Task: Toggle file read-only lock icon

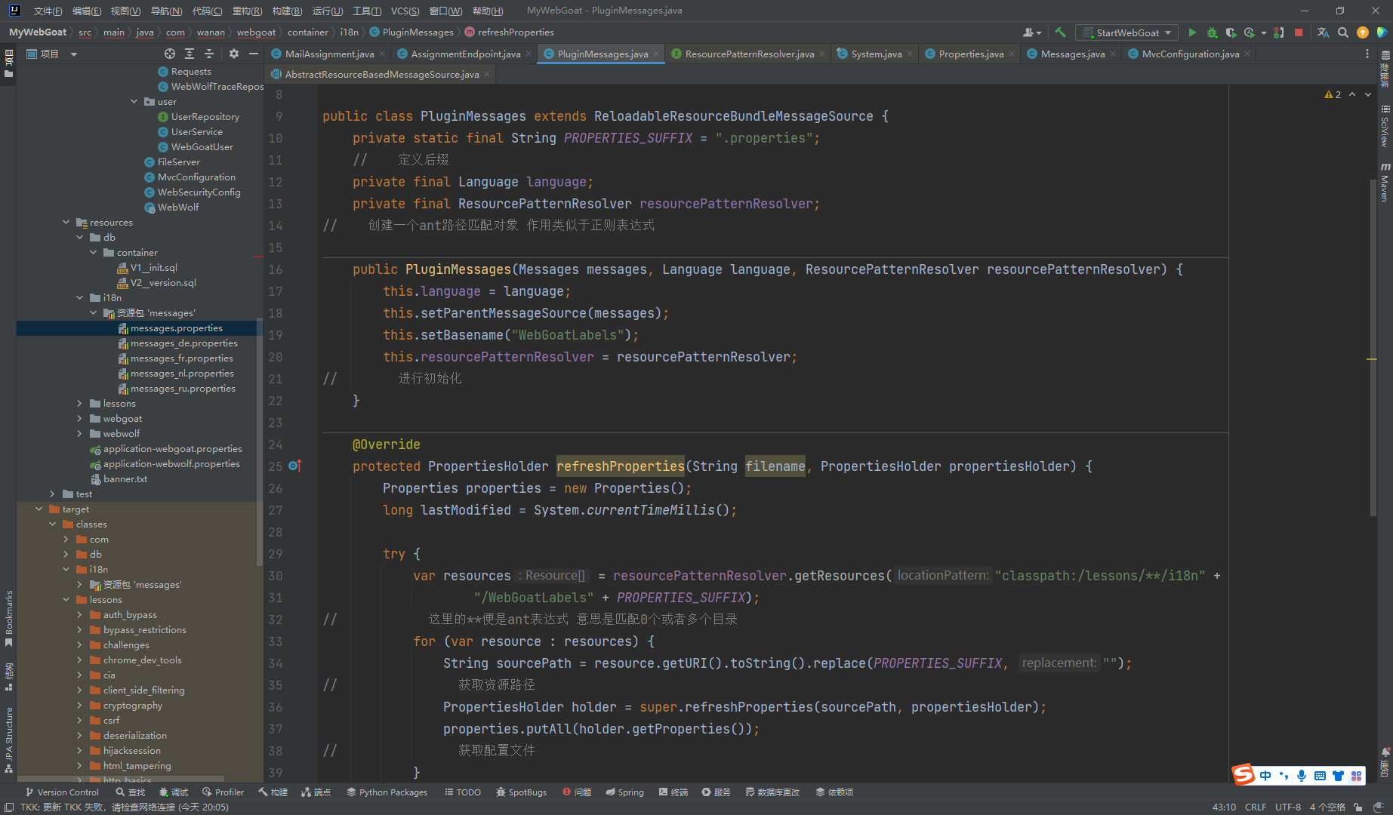Action: pos(1358,807)
